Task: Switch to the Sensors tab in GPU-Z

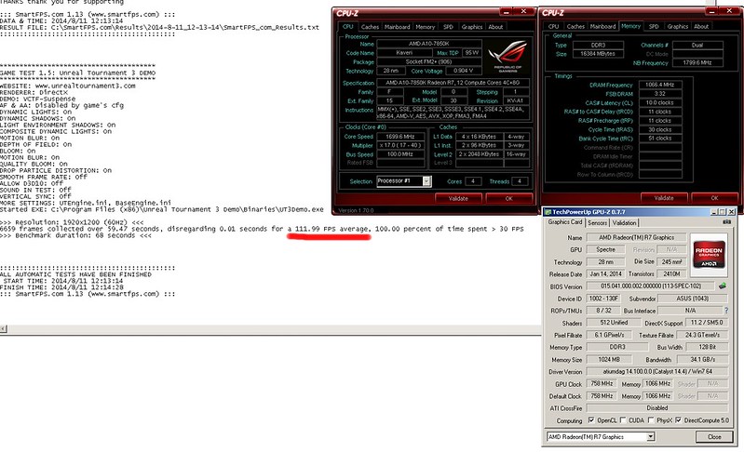Action: (598, 222)
